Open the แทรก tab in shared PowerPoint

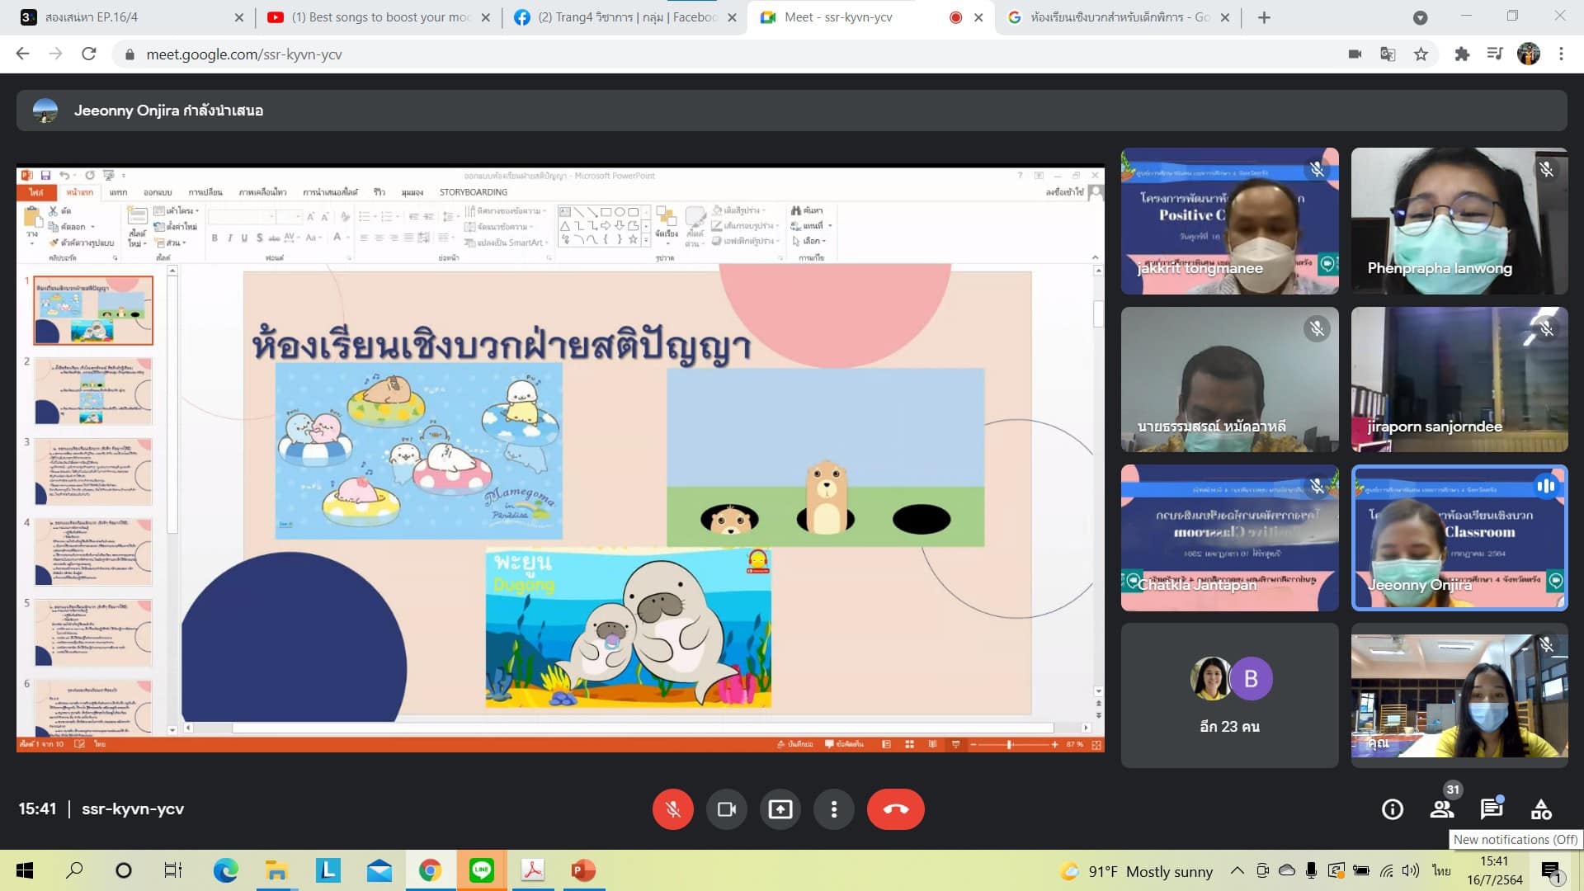coord(118,192)
